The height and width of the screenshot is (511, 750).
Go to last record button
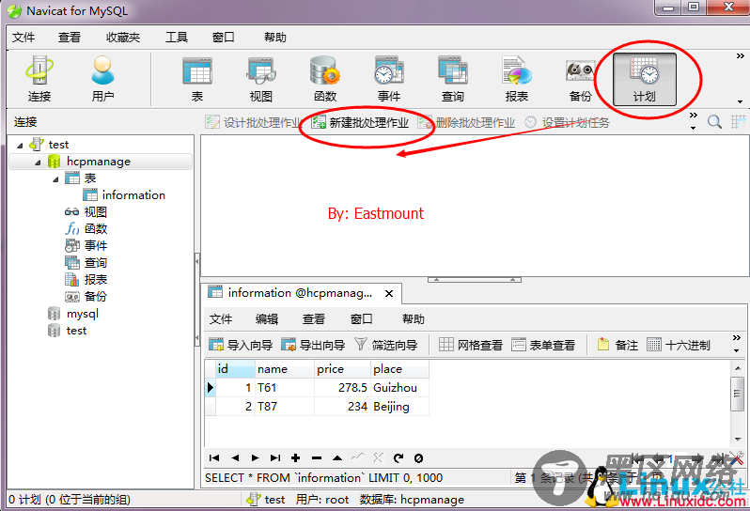275,458
